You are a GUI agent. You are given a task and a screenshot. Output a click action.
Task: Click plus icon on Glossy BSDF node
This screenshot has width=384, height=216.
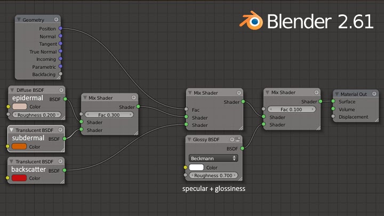[x=232, y=139]
